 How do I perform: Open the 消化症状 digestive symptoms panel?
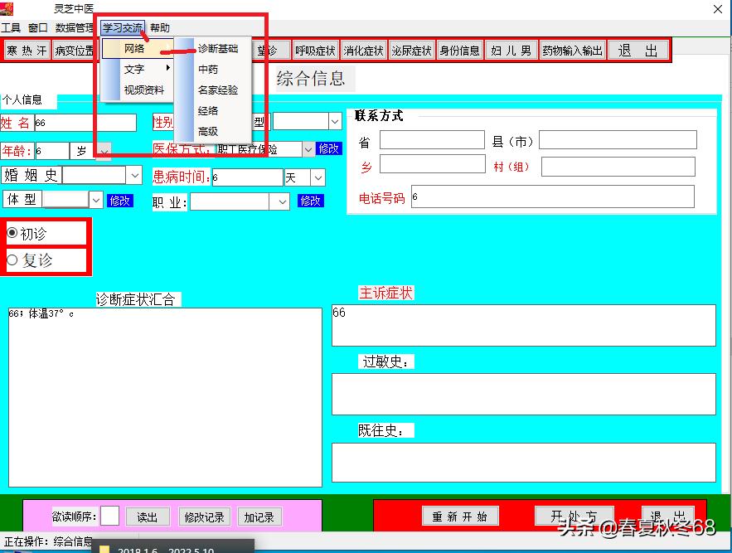pyautogui.click(x=363, y=50)
